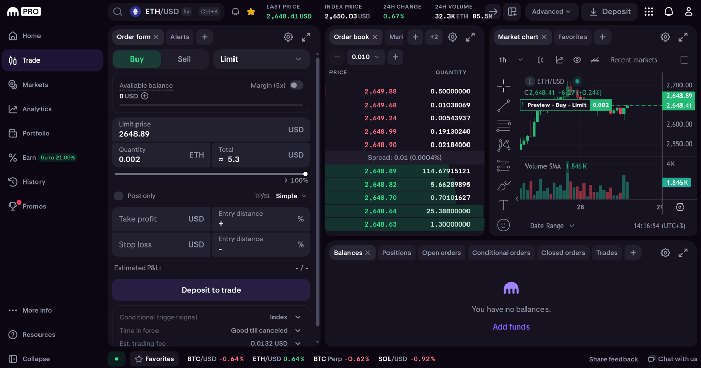Click the layout panels icon in top bar

click(512, 11)
